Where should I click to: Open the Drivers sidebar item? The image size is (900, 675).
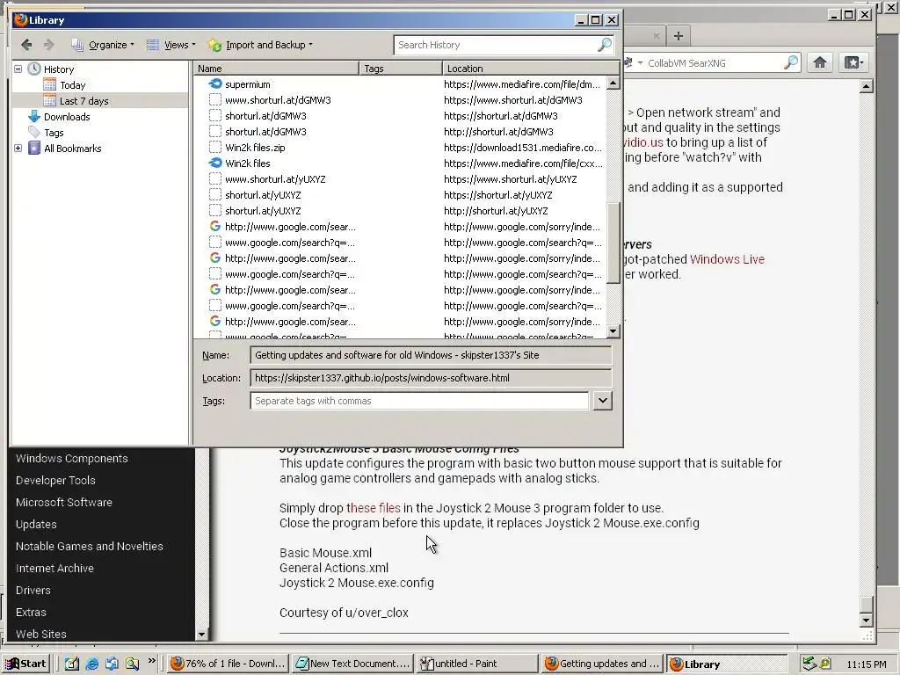(x=33, y=590)
